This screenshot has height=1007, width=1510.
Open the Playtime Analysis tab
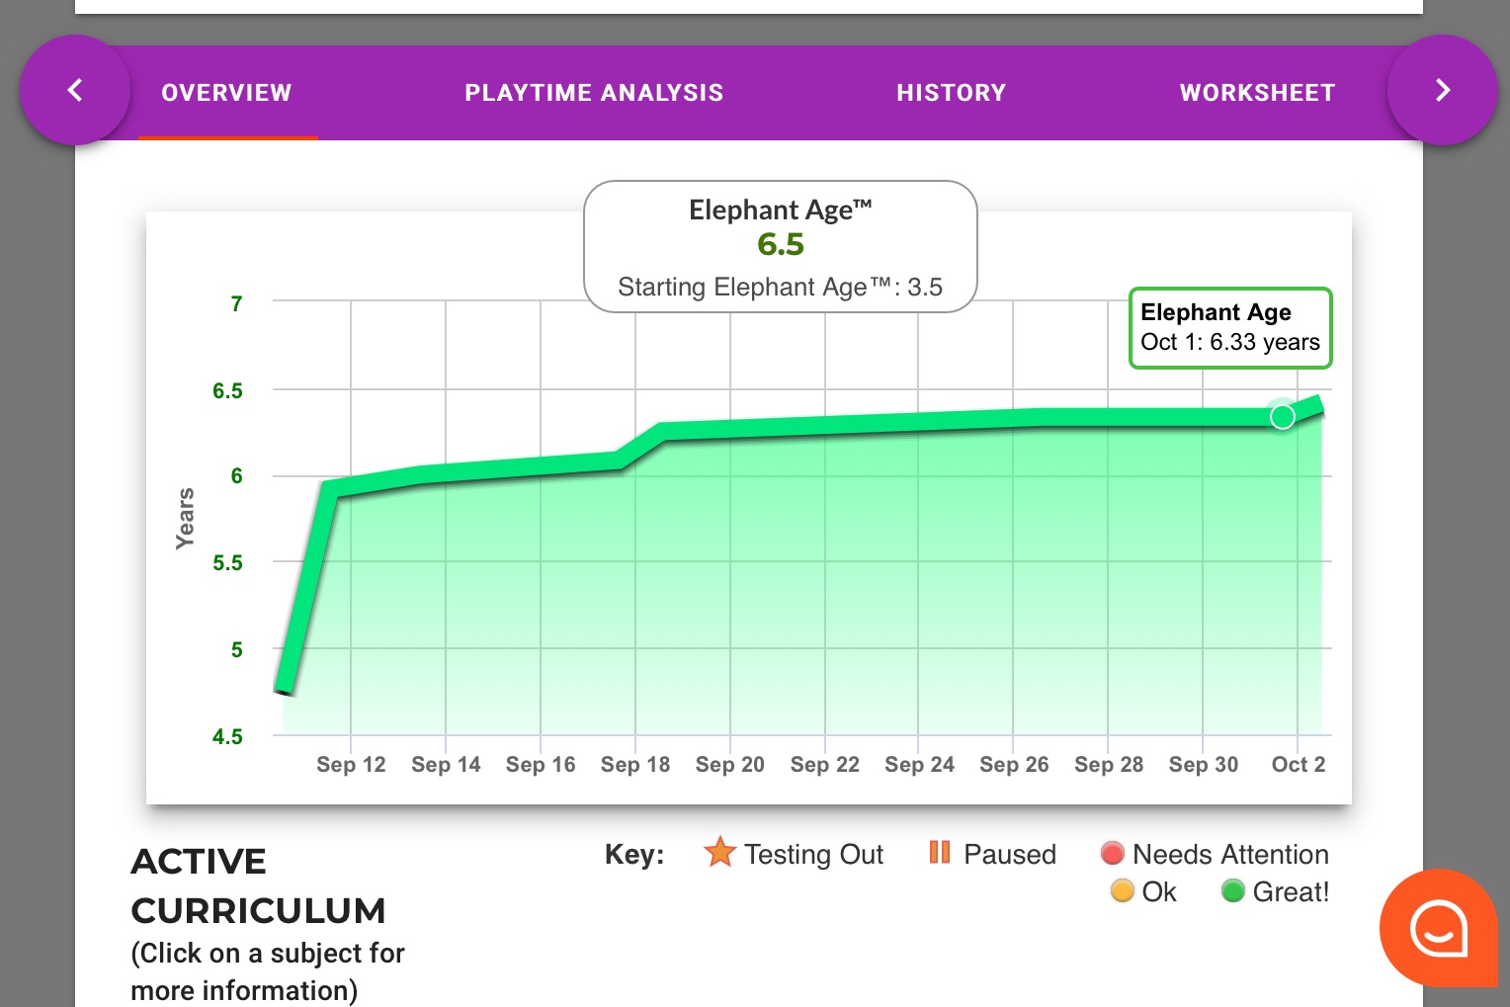pos(594,93)
